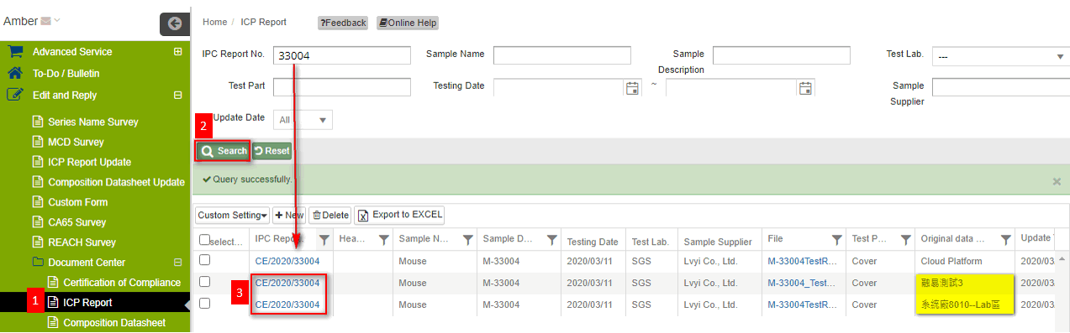
Task: Click the Search button
Action: 223,151
